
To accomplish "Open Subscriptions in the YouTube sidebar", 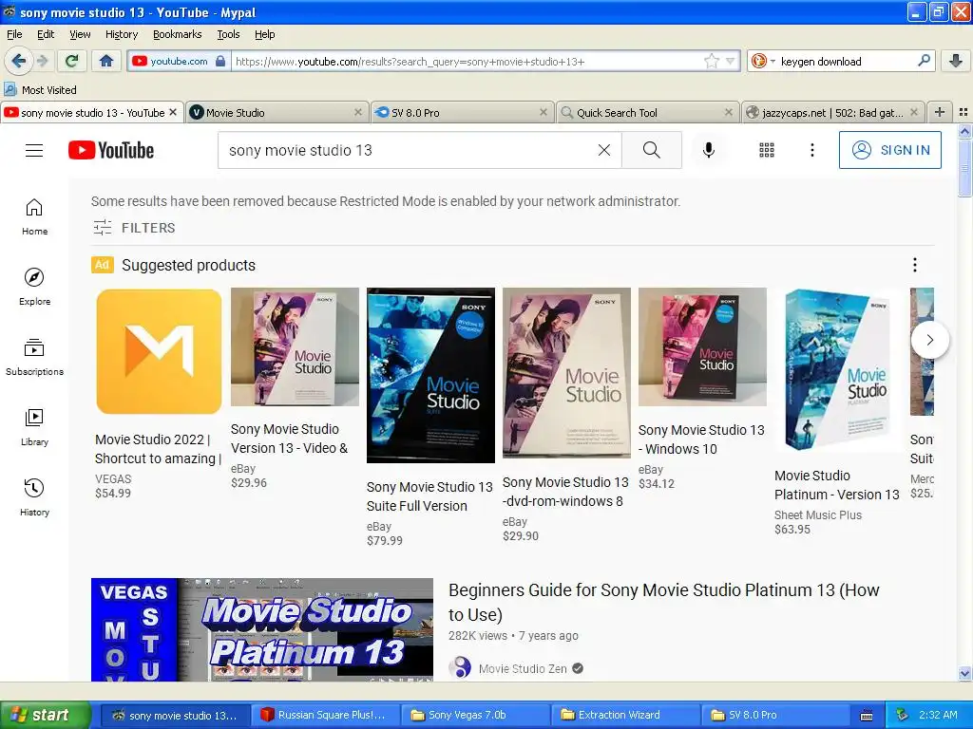I will pos(34,358).
